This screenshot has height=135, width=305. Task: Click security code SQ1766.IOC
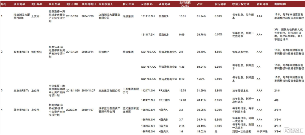point(149,52)
